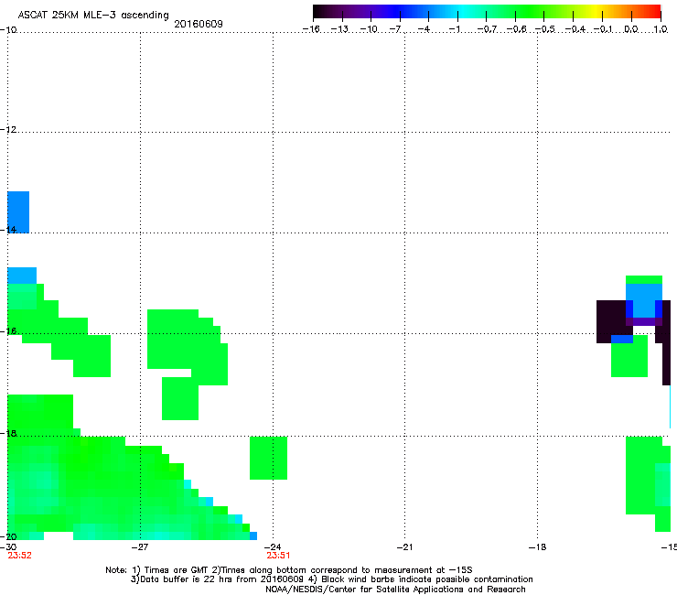Click the '-0.6' color scale label

click(516, 29)
